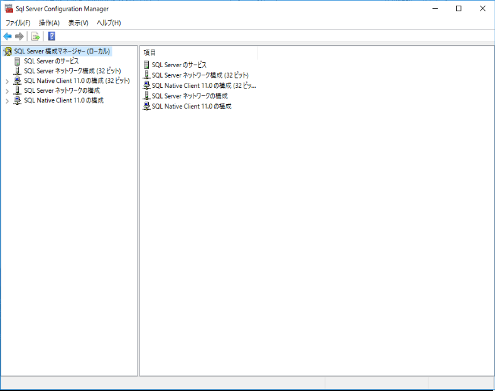The image size is (495, 391).
Task: Click tree icon for SQL Native Client 11.0 の構成 (32 ビット)
Action: [x=17, y=81]
